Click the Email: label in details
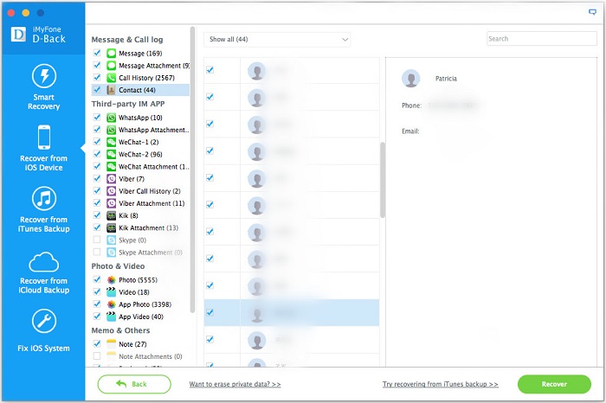The height and width of the screenshot is (403, 606). click(x=410, y=131)
